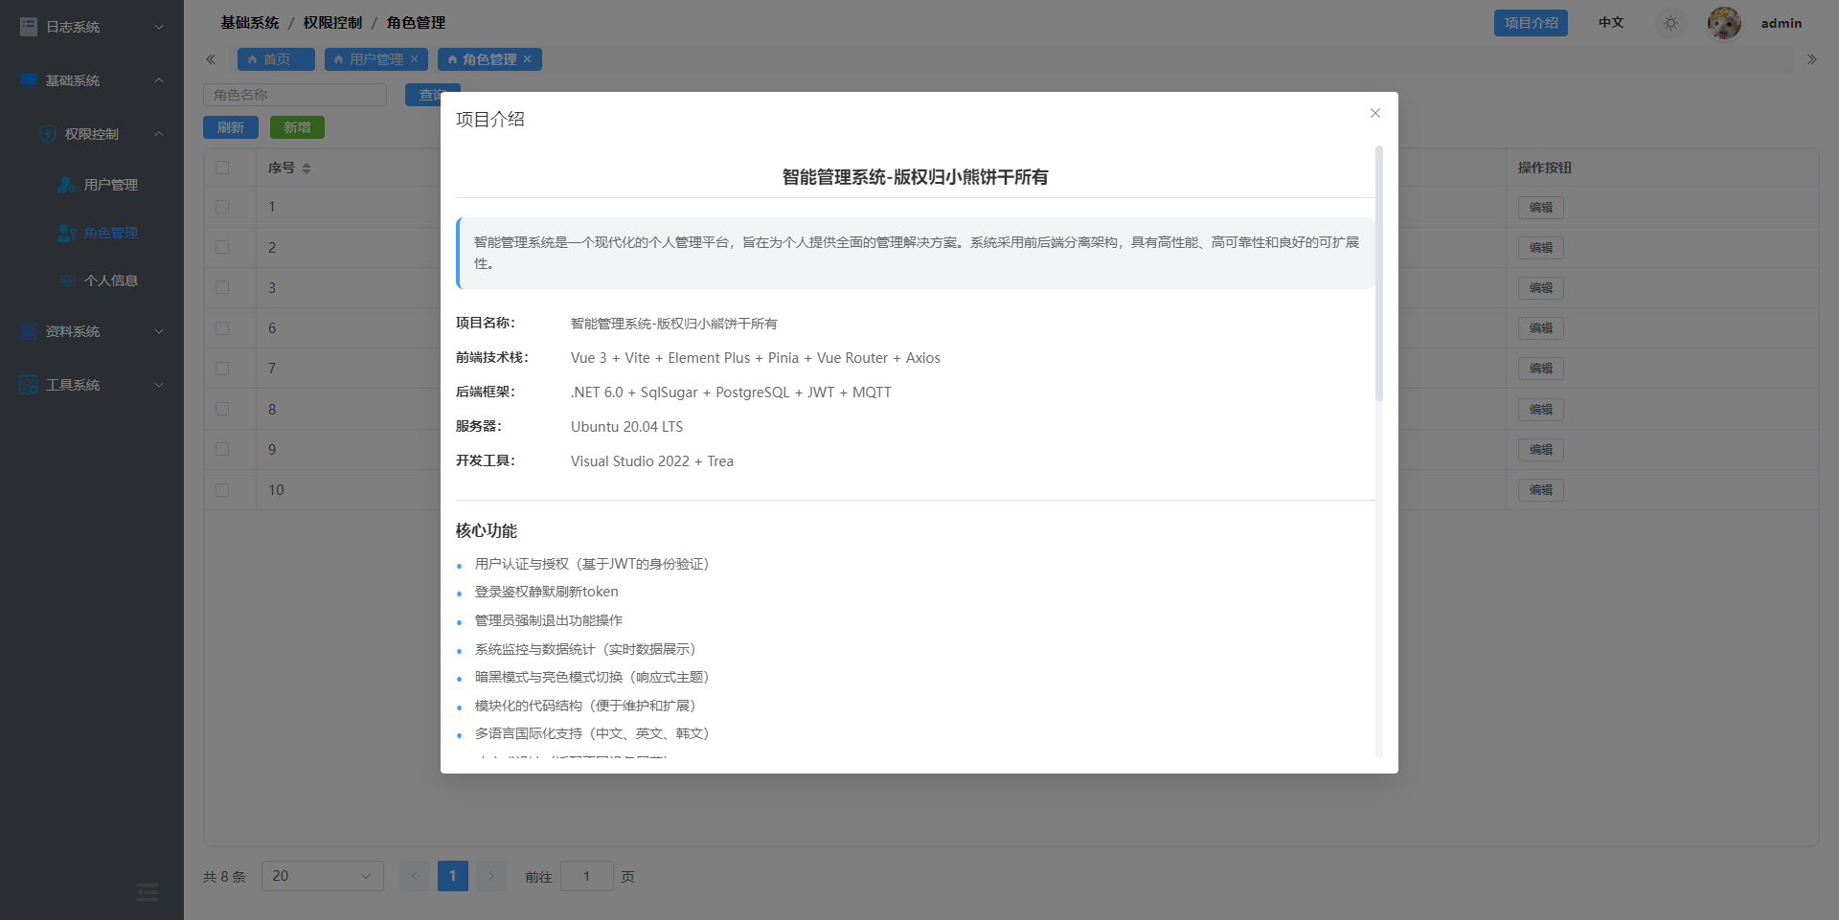Switch to the 角色管理 tab

[x=489, y=59]
